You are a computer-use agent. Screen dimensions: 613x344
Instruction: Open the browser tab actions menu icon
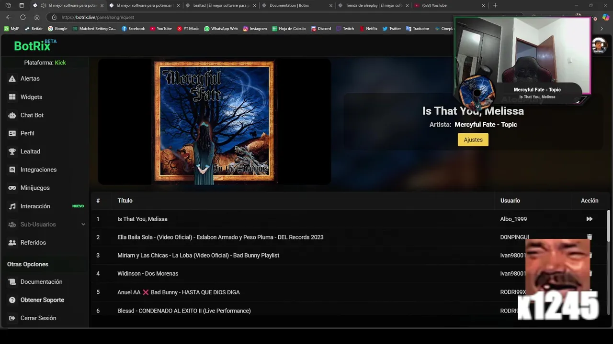(22, 5)
